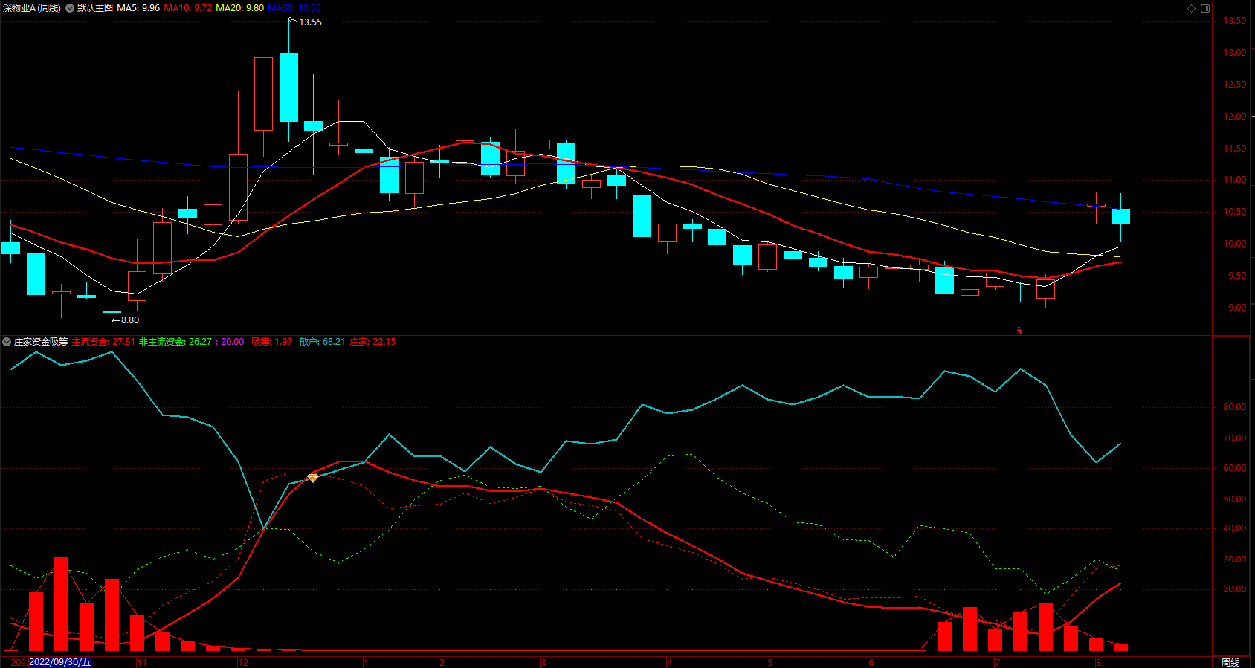Click the MA10: 9.72 value
The width and height of the screenshot is (1255, 668).
point(188,8)
